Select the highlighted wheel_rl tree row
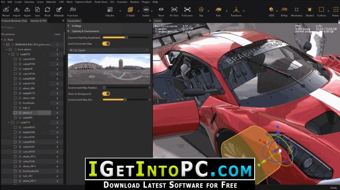The width and height of the screenshot is (340, 190). 32,113
